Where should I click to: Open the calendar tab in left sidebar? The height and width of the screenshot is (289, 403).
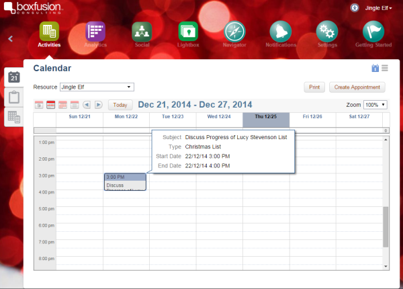click(x=13, y=77)
